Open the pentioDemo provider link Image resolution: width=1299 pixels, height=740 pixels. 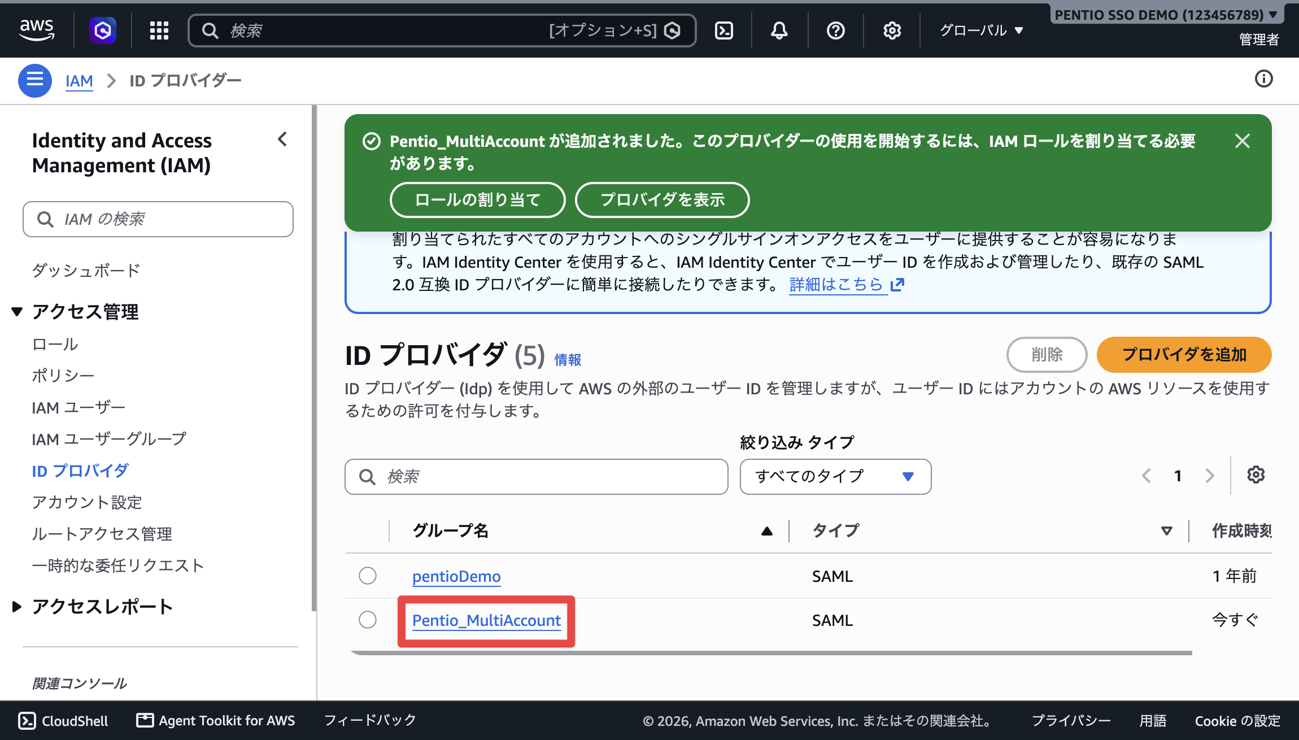pyautogui.click(x=456, y=576)
